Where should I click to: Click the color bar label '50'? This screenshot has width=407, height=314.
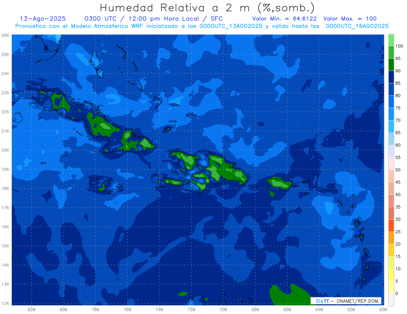click(x=398, y=170)
